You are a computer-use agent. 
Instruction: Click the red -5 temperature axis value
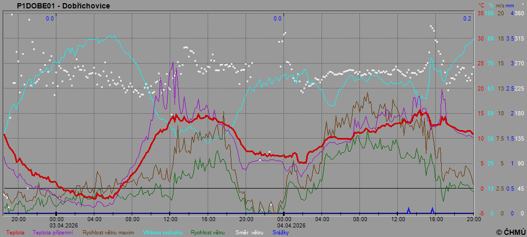tap(481, 213)
